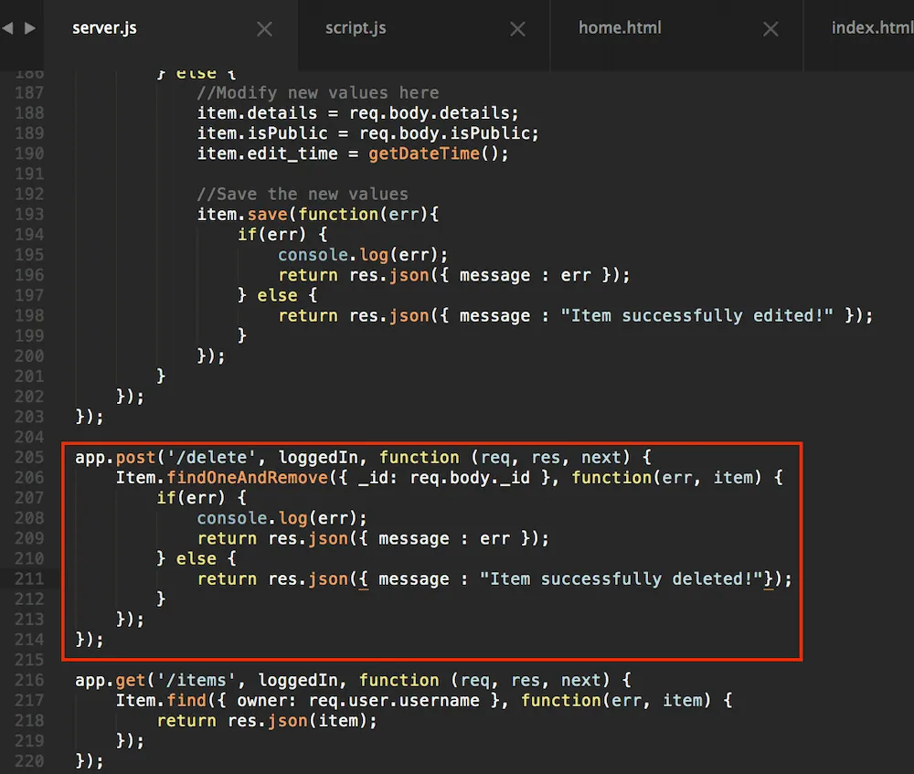Screen dimensions: 914x774
Task: Click '//Modify new values here' comment
Action: click(x=318, y=92)
